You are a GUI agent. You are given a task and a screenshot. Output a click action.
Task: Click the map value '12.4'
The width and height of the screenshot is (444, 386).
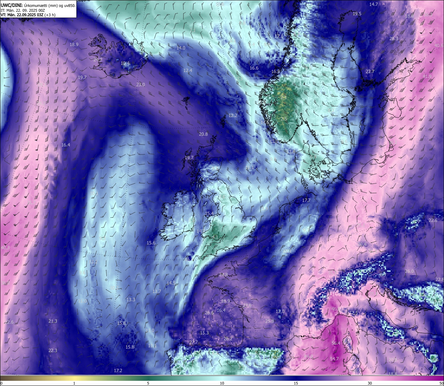pos(188,70)
